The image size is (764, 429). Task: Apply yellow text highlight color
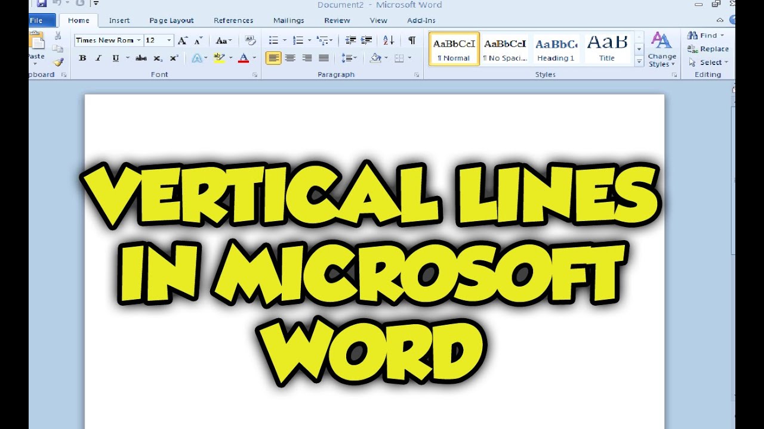tap(218, 58)
